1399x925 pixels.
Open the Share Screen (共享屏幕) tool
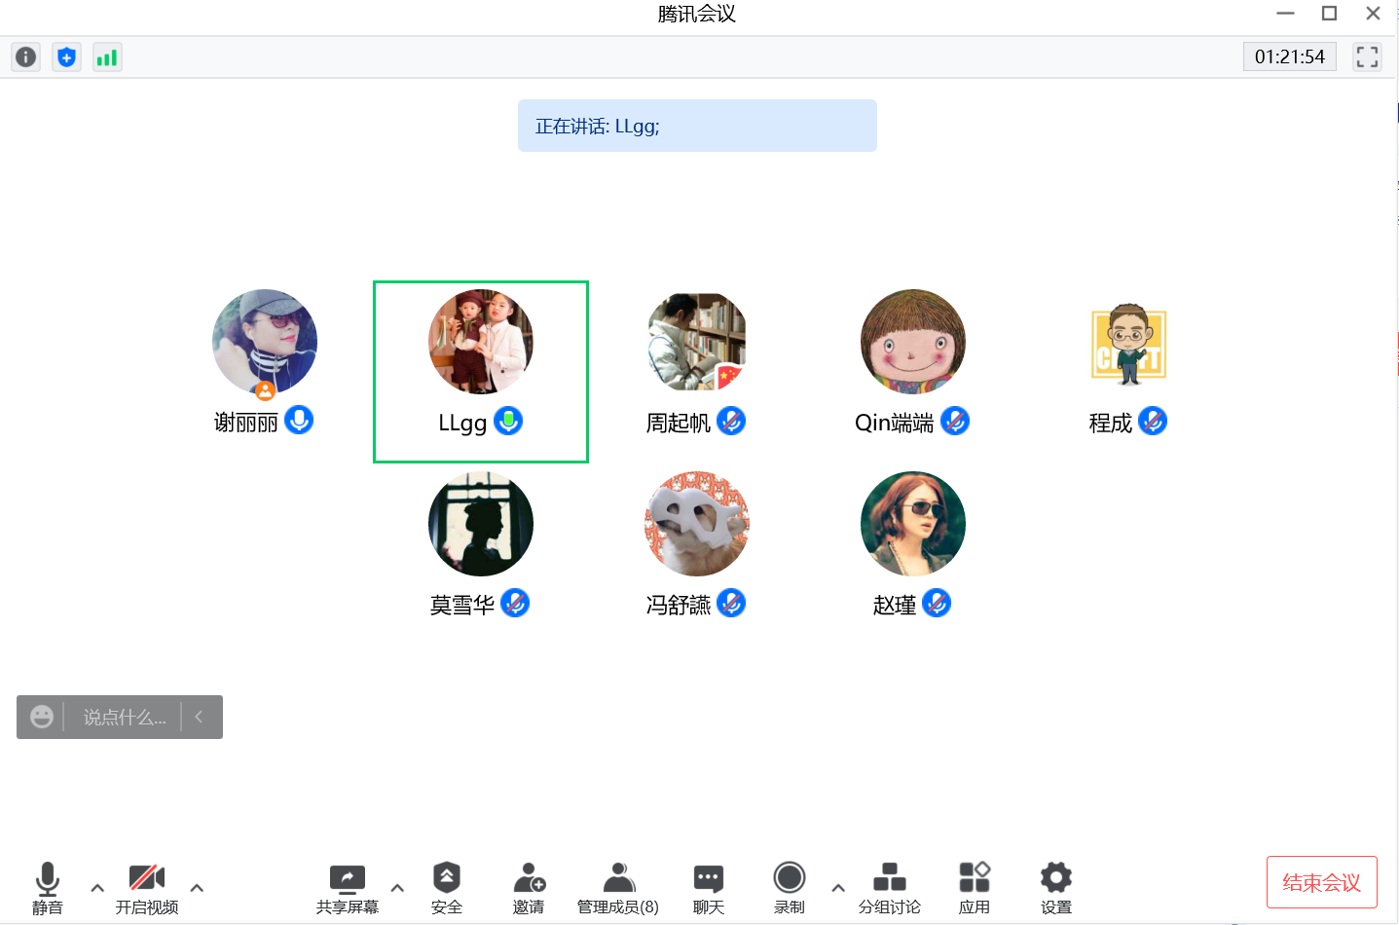(x=348, y=888)
